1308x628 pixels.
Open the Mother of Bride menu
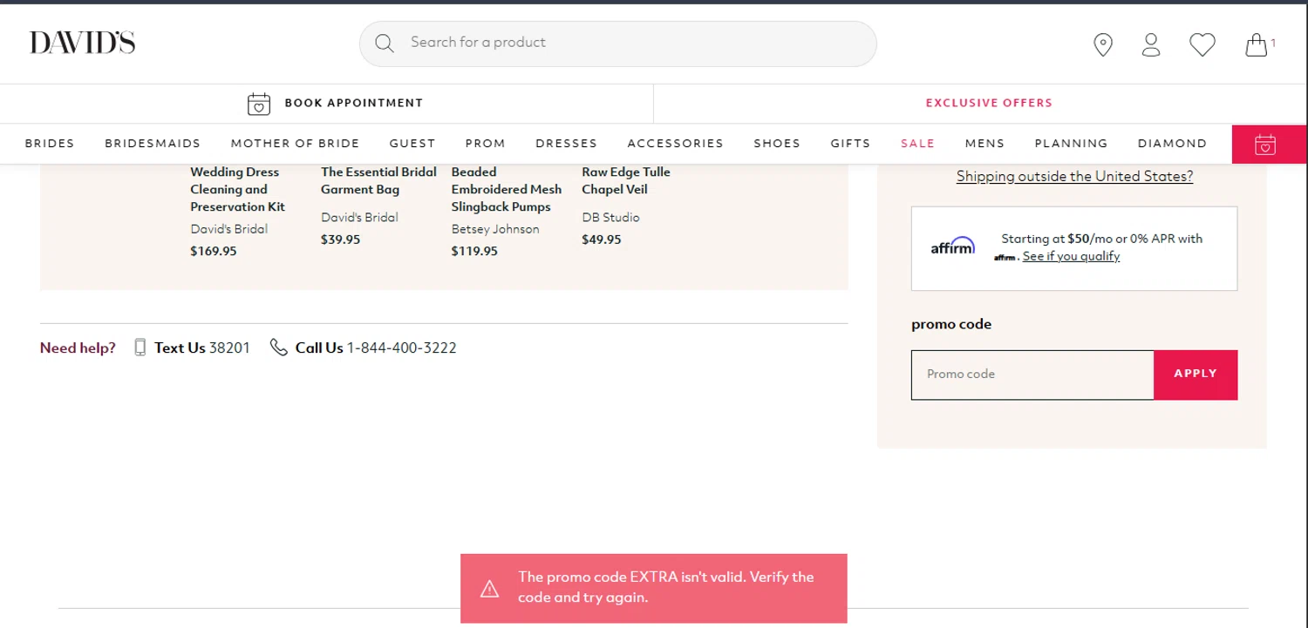(x=295, y=144)
